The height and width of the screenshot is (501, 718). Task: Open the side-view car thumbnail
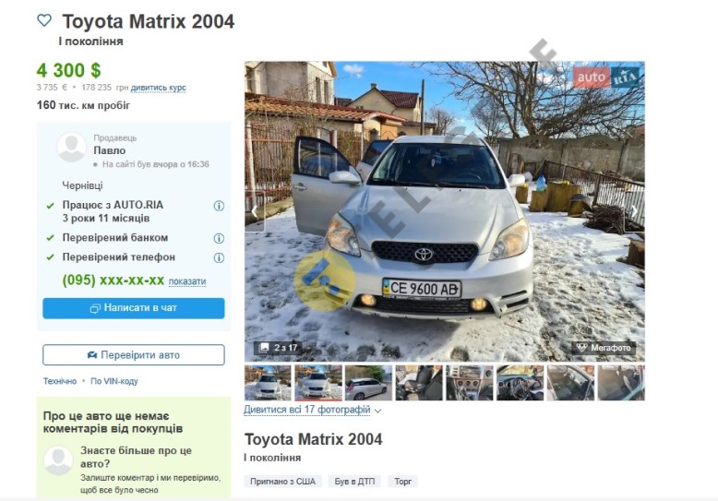(368, 383)
